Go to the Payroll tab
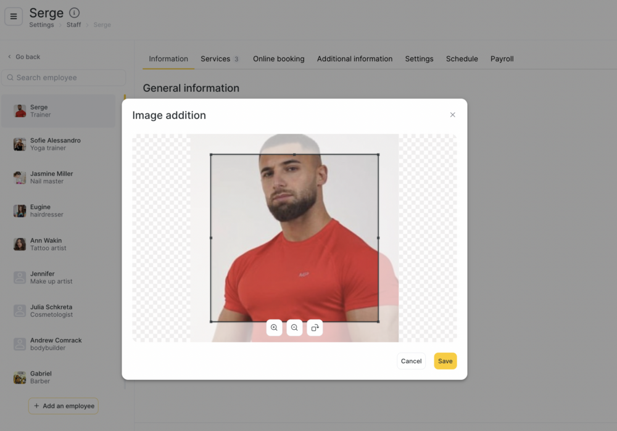The image size is (617, 431). click(502, 59)
